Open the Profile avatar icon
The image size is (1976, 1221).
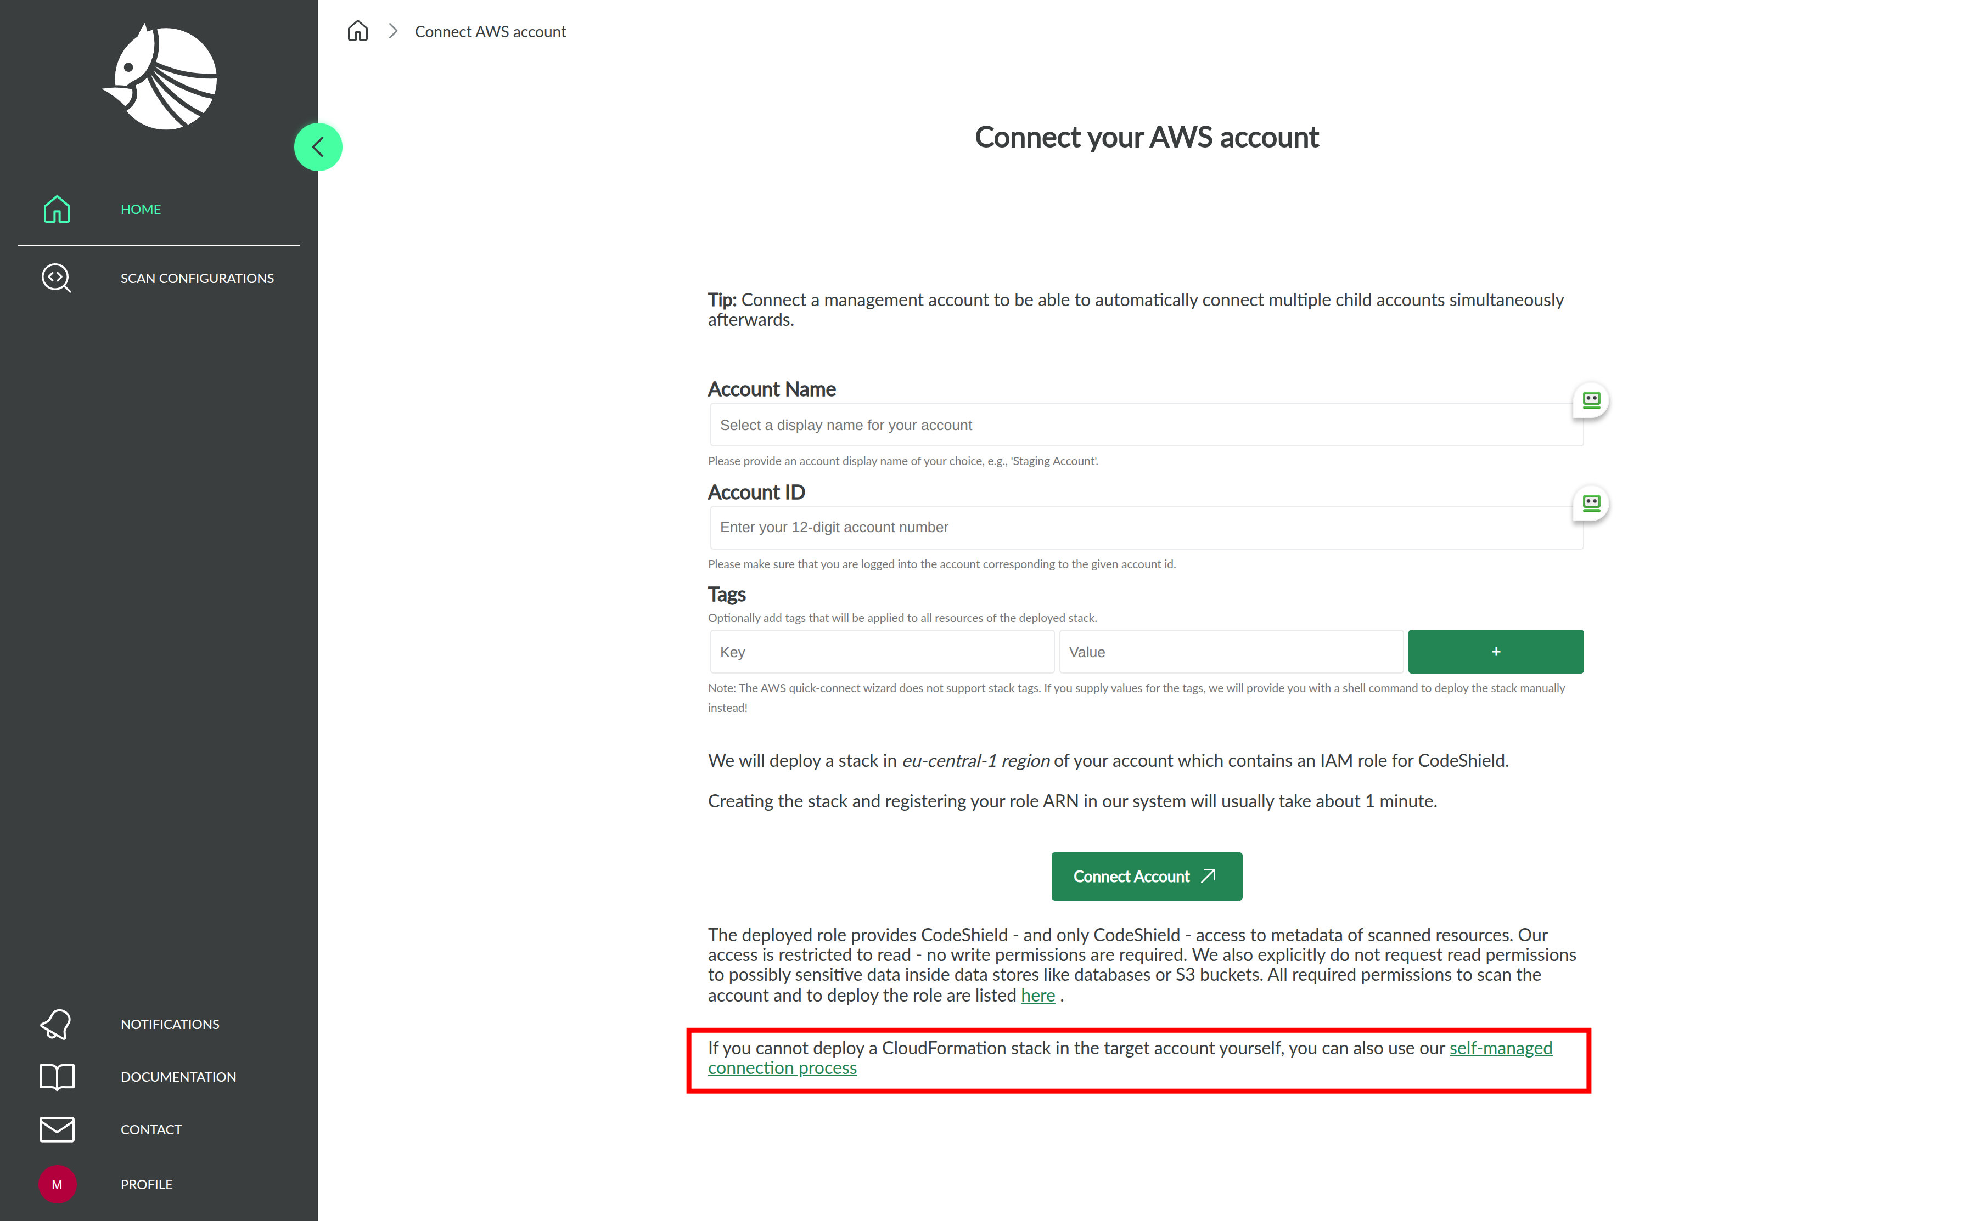tap(57, 1184)
